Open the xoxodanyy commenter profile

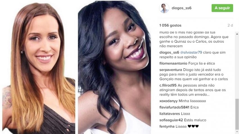[x=168, y=101]
